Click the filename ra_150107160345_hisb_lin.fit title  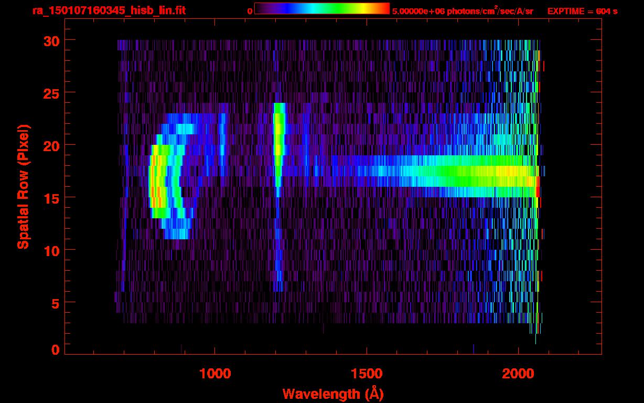109,10
